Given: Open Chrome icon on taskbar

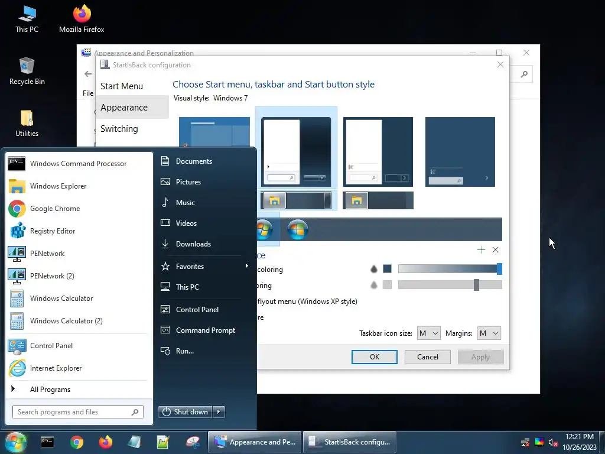Looking at the screenshot, I should click(x=76, y=442).
